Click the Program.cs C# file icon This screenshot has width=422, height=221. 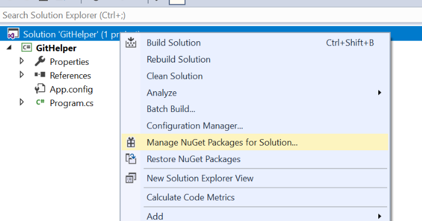point(40,103)
